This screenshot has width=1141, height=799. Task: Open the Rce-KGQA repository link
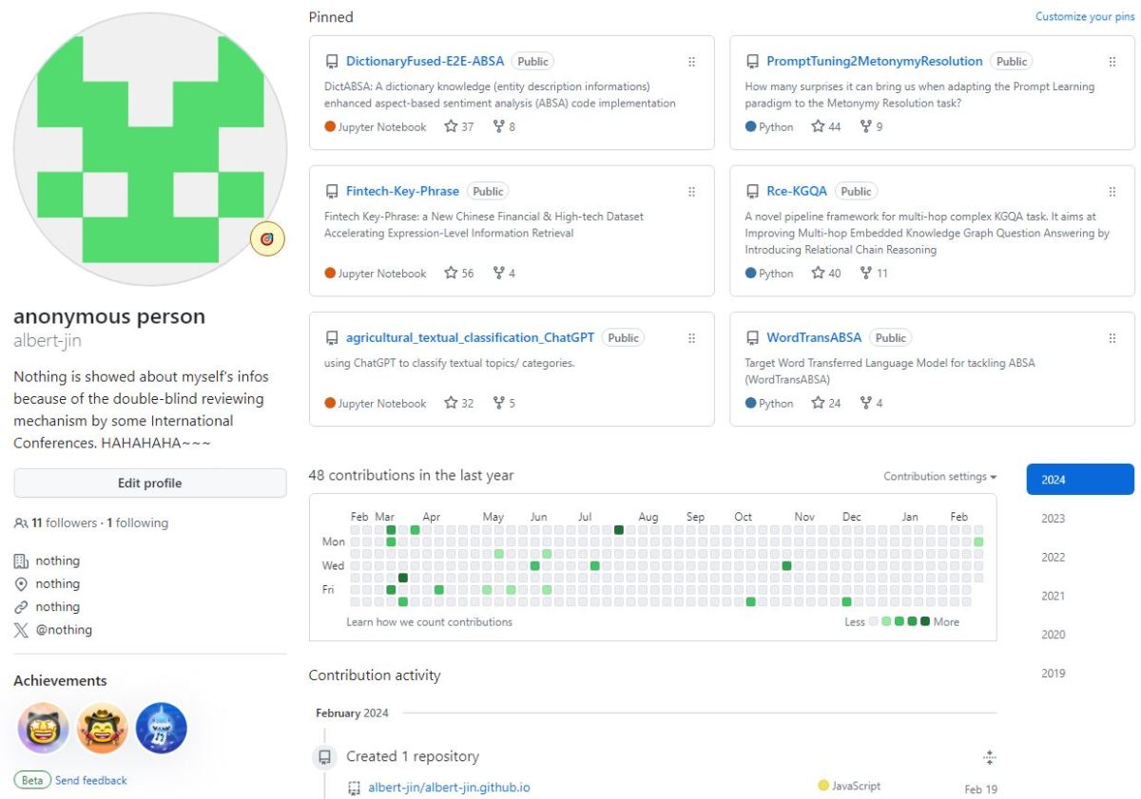tap(797, 191)
